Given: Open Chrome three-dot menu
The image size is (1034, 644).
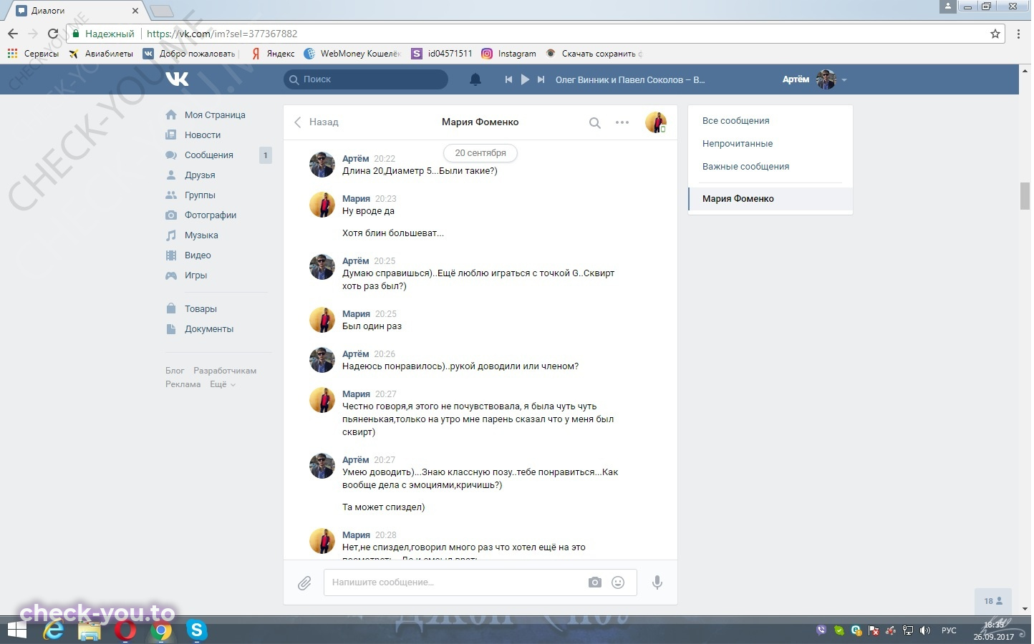Looking at the screenshot, I should coord(1019,34).
